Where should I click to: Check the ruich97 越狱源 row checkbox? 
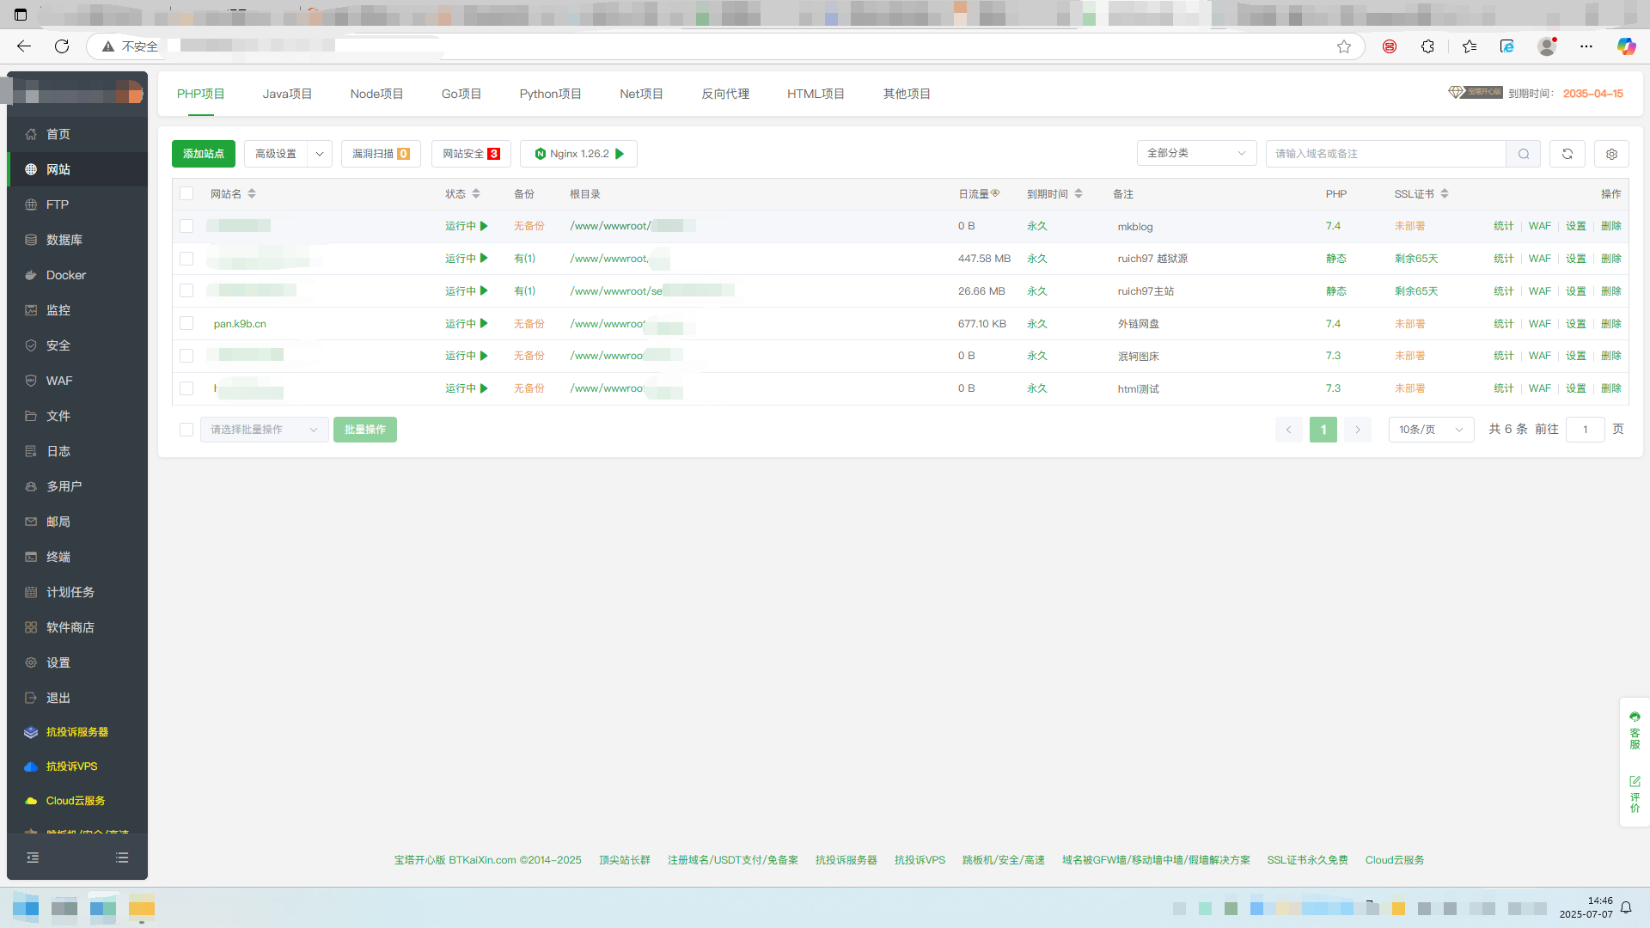(186, 259)
